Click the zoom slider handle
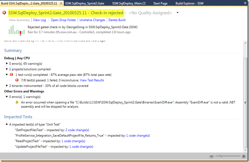 point(221,156)
